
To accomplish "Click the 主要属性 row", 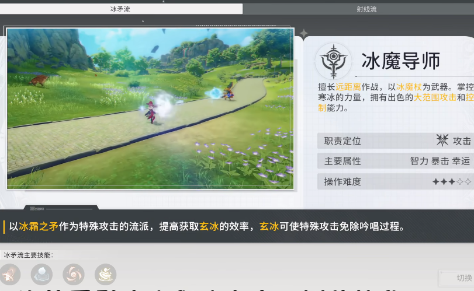I will click(395, 161).
